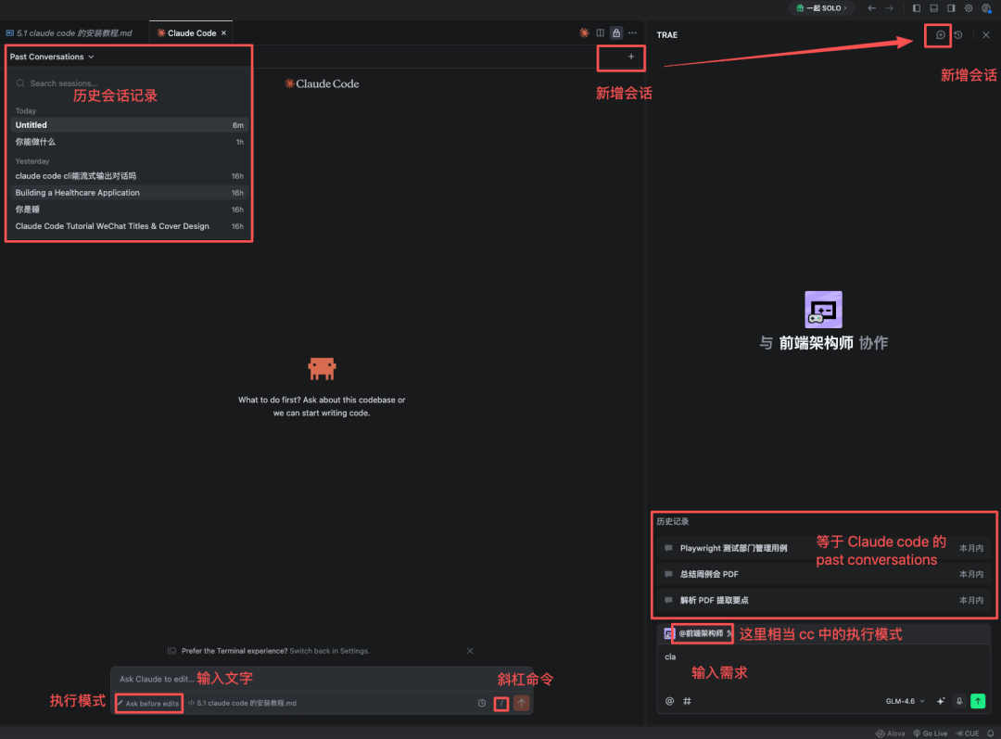Click the Claude spark icon in editor toolbar

584,32
